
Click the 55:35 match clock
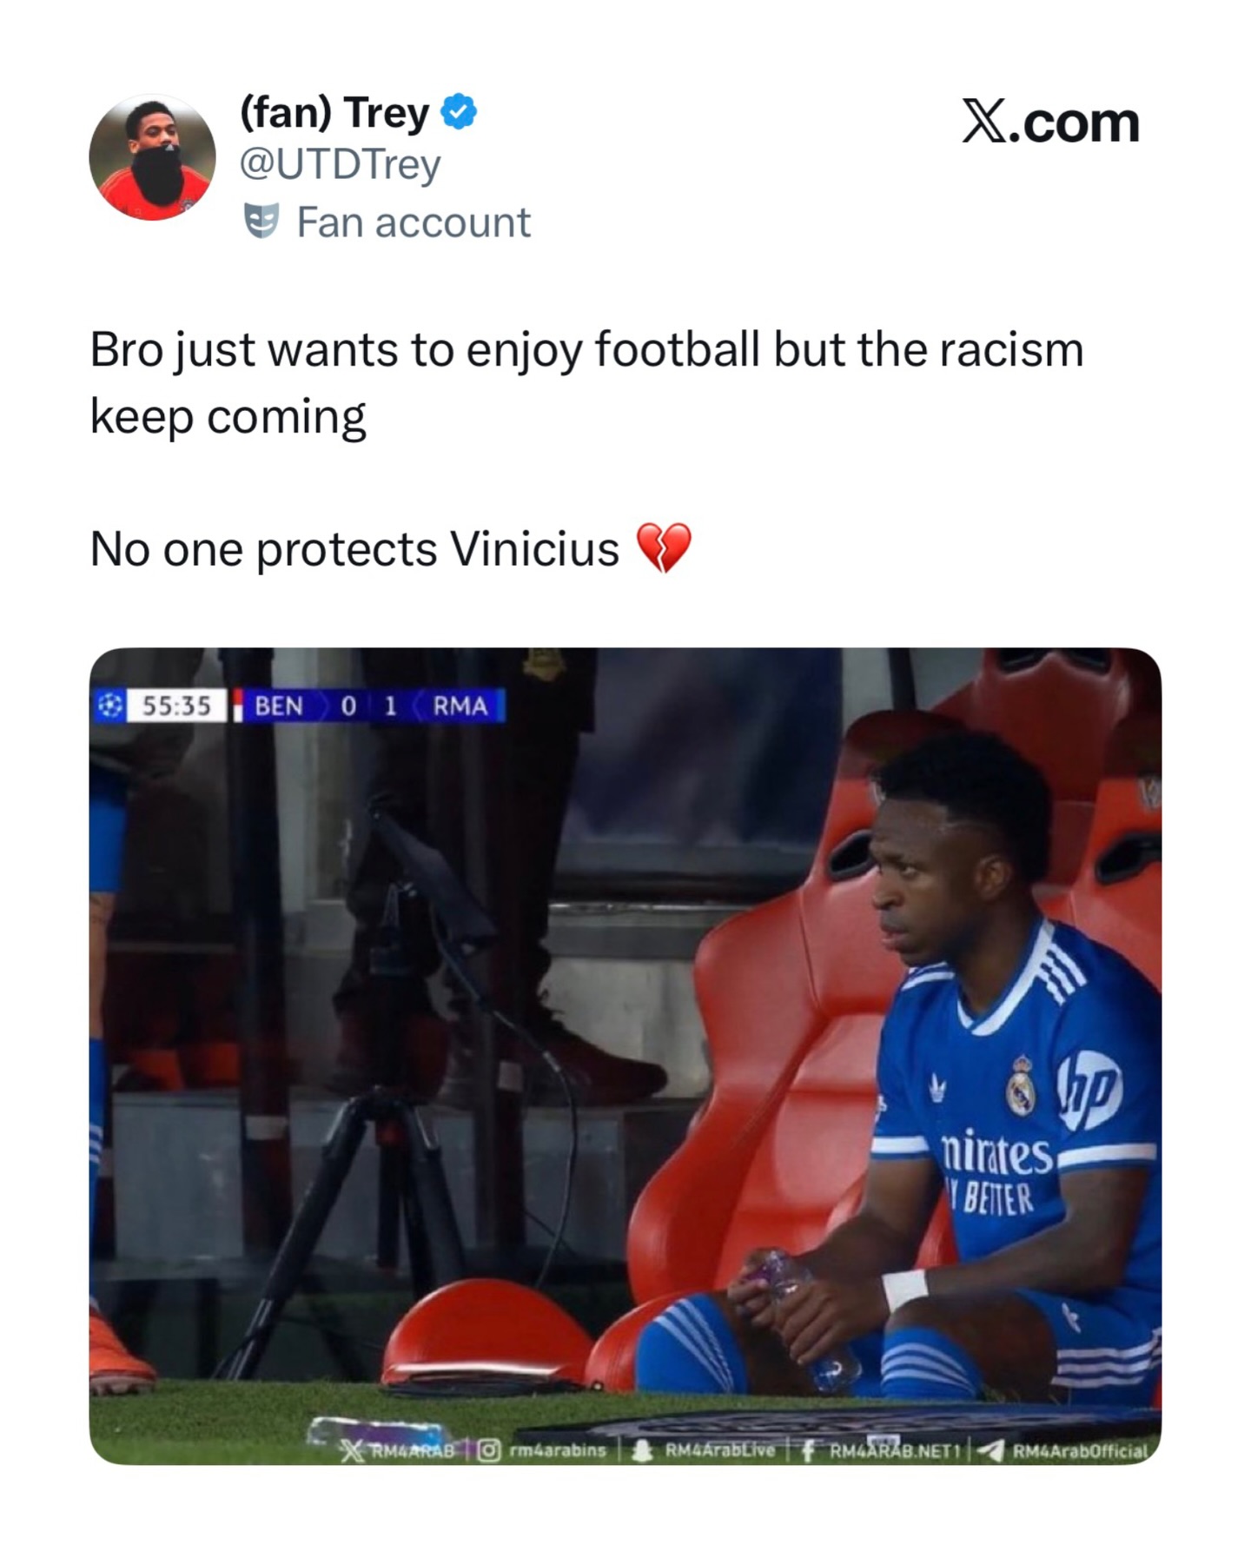pos(176,706)
